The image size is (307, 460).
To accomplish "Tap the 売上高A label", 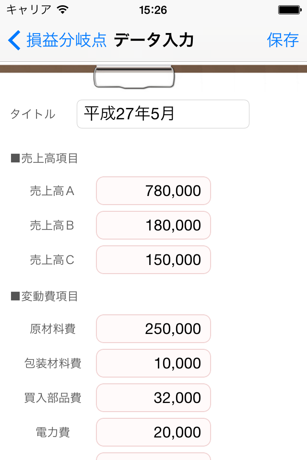I will 52,191.
